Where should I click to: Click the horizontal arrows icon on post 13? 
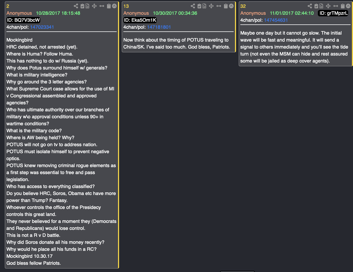pos(219,6)
